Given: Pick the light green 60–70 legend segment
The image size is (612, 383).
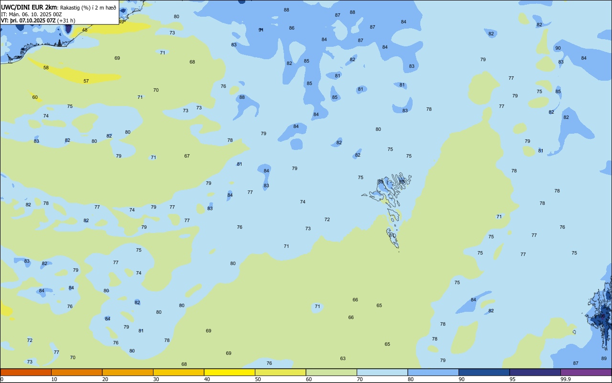Looking at the screenshot, I should [x=331, y=372].
